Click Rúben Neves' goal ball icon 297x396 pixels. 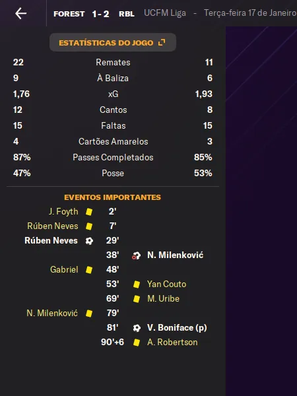89,241
